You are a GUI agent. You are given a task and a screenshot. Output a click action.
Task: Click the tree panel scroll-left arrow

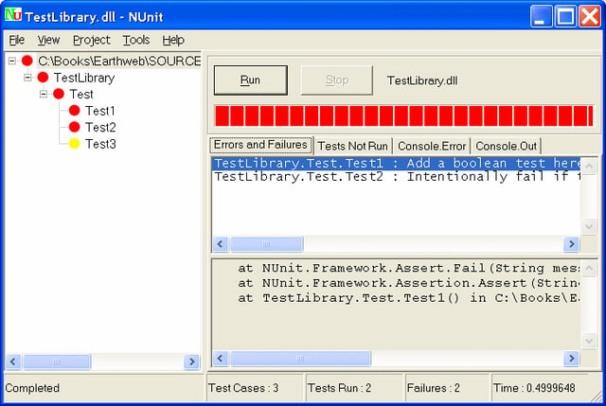coord(13,362)
